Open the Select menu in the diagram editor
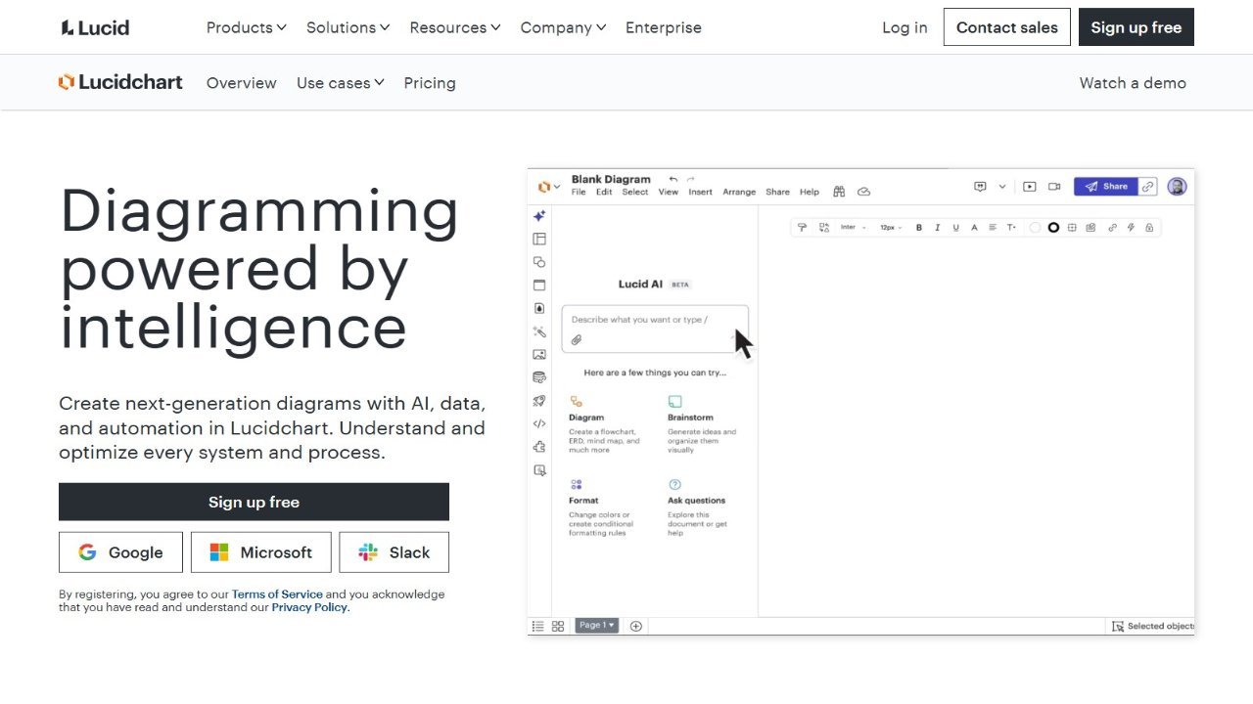Viewport: 1253px width, 704px height. (635, 192)
